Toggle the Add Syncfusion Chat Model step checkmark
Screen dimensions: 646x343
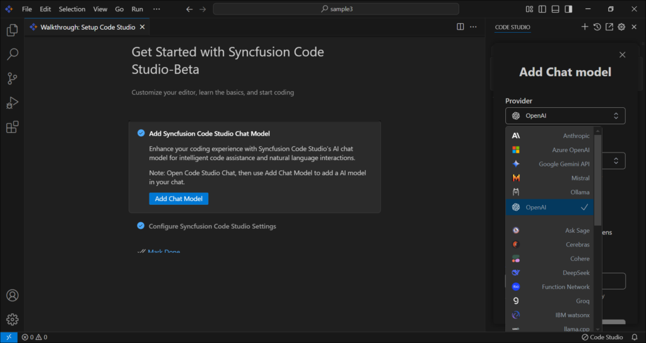[x=141, y=133]
